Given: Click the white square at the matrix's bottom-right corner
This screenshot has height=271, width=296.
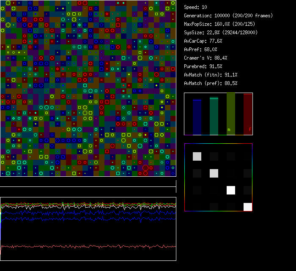Looking at the screenshot, I should [248, 207].
